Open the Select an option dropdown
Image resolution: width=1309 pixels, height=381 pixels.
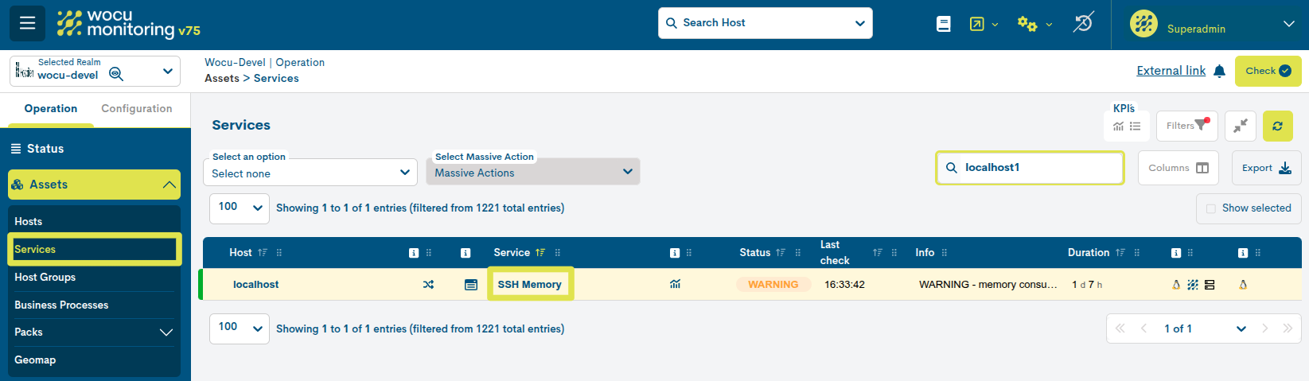tap(310, 172)
